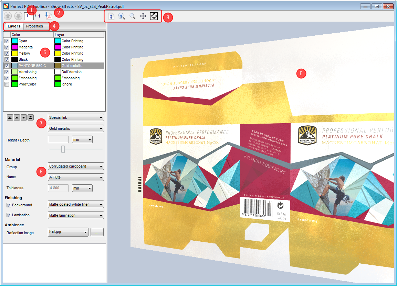
Task: Expand the Corrugated cardboard group dropdown
Action: coord(76,167)
